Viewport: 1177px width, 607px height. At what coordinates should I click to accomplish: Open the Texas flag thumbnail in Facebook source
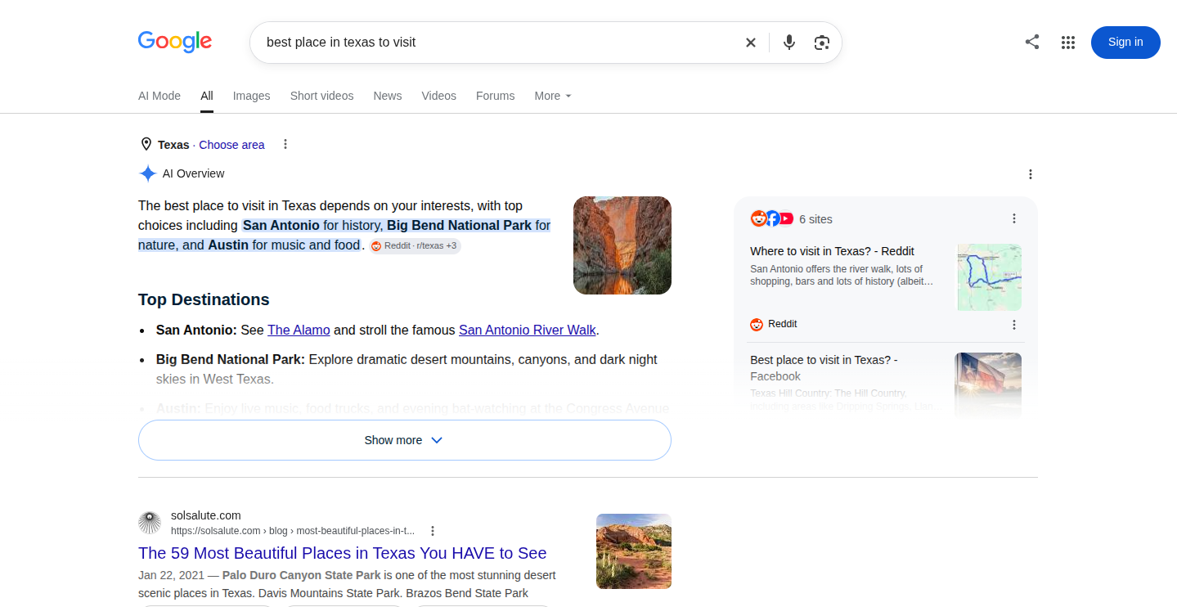click(x=988, y=385)
